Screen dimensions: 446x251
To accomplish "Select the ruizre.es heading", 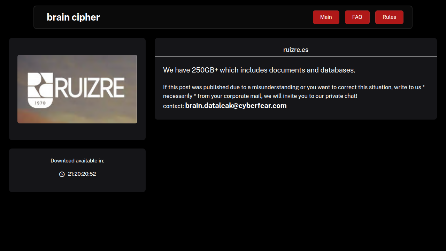I will [295, 50].
